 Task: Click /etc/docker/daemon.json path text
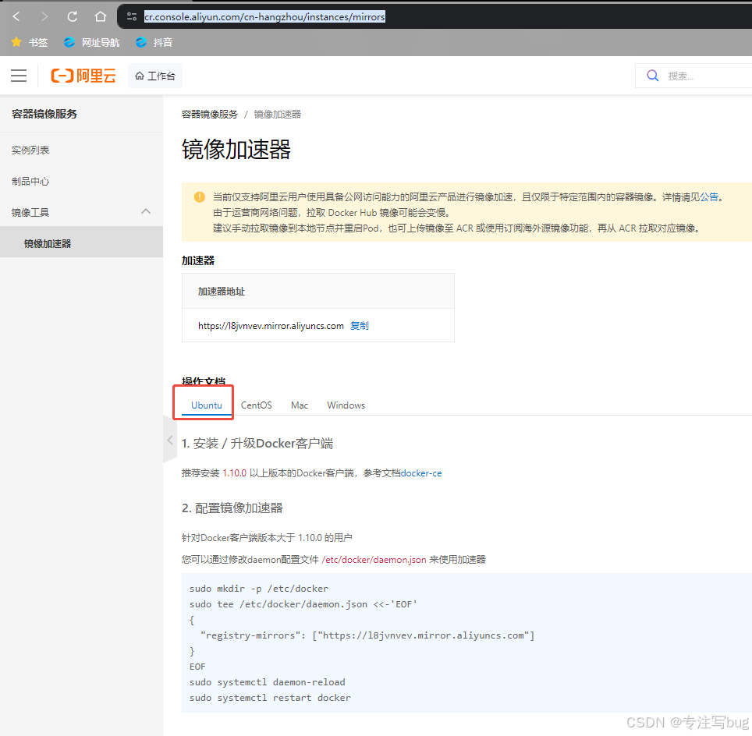[374, 560]
